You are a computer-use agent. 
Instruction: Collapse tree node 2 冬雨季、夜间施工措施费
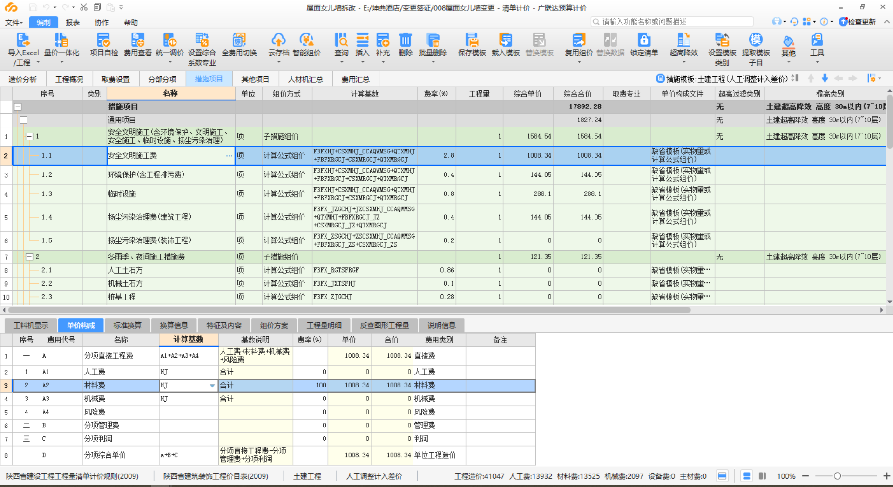click(29, 257)
